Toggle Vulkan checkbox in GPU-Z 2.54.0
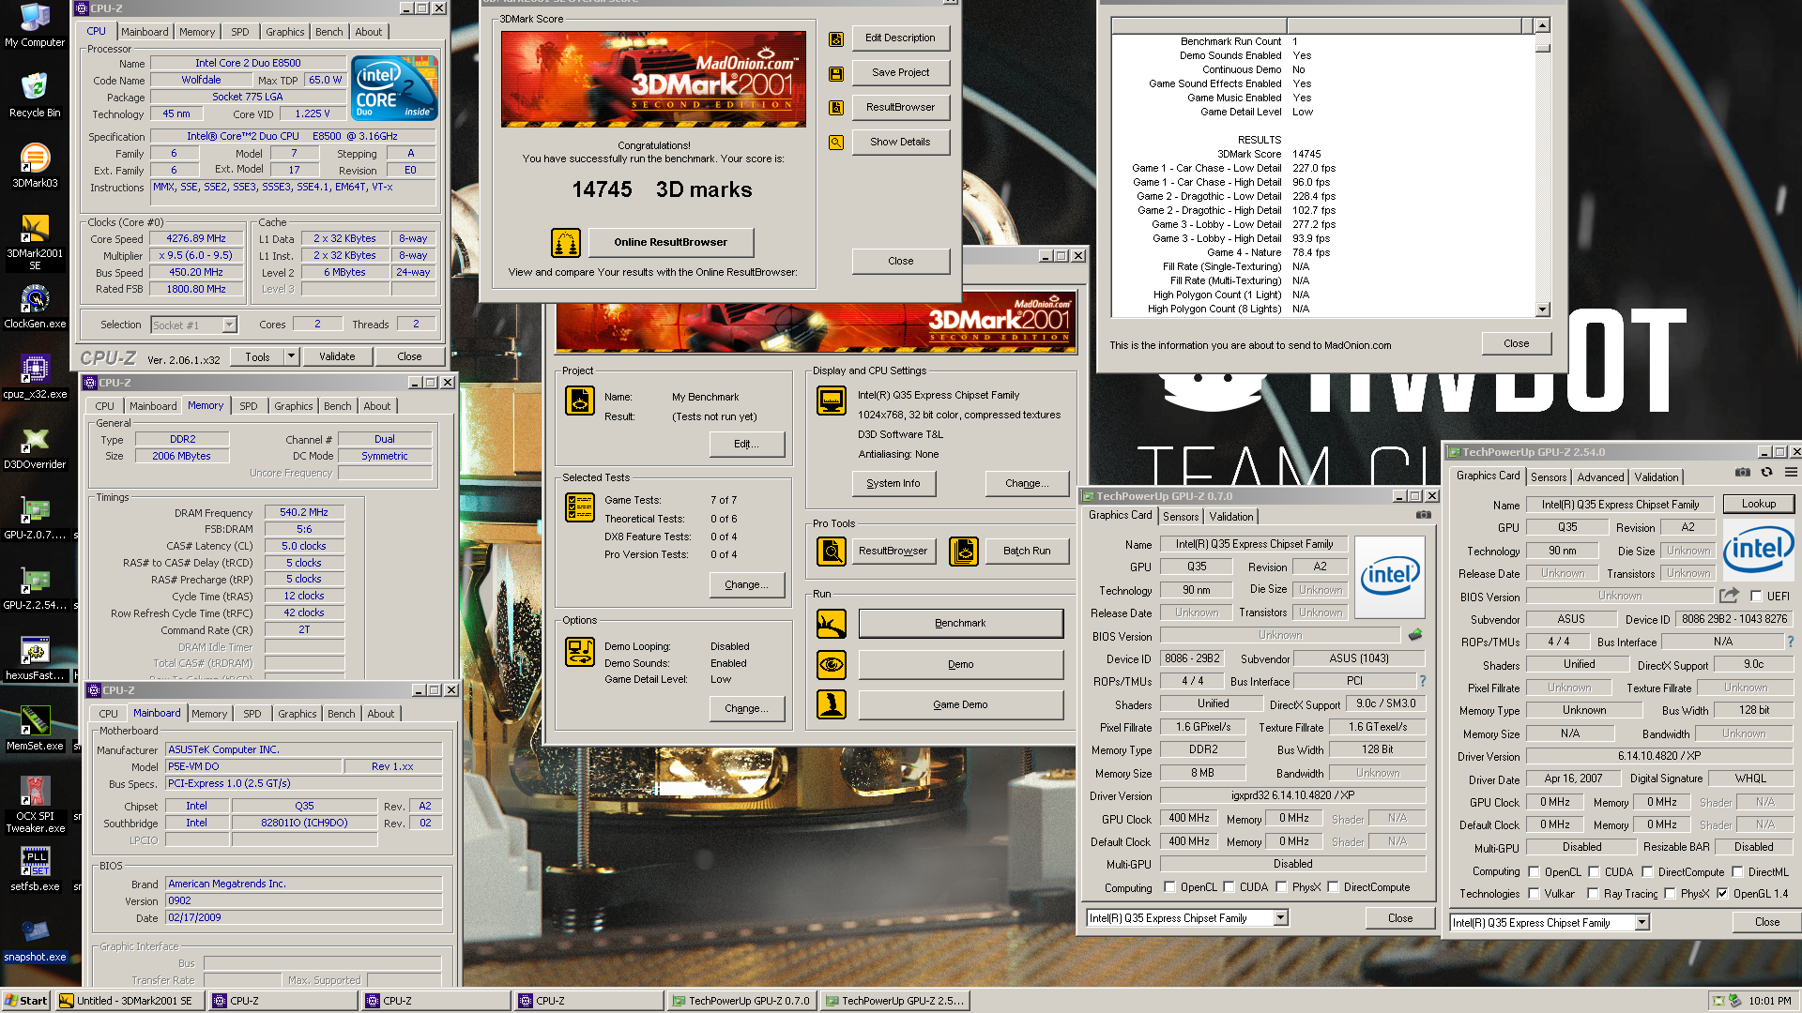 point(1534,894)
